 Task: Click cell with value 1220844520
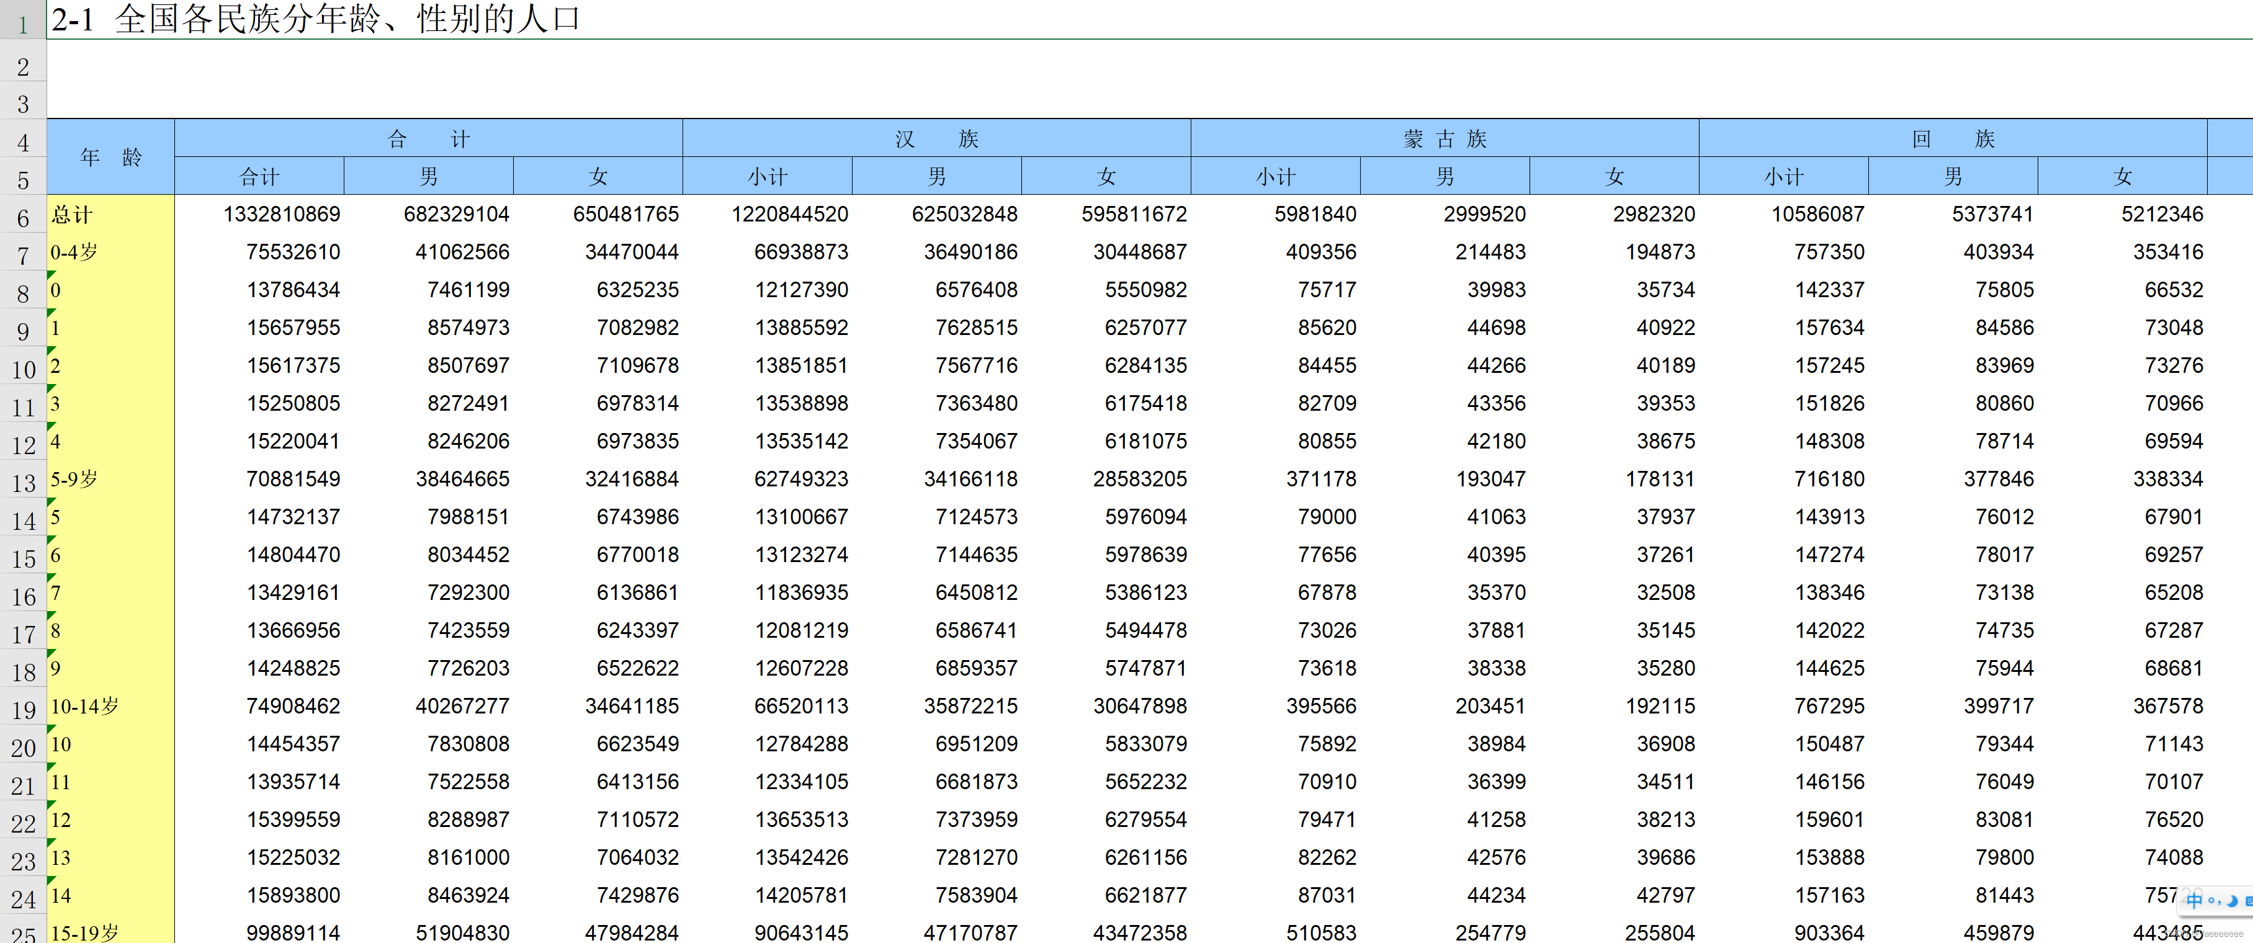(x=789, y=214)
